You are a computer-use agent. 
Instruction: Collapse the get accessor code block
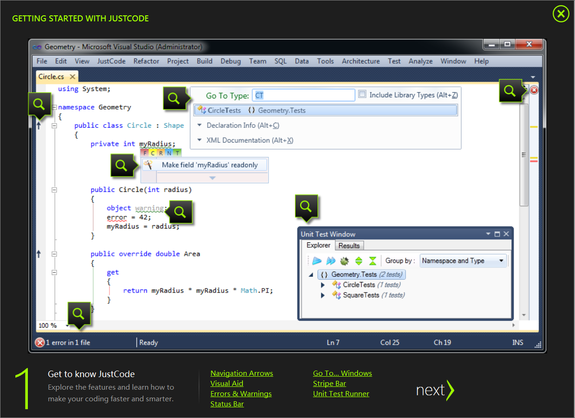(54, 273)
